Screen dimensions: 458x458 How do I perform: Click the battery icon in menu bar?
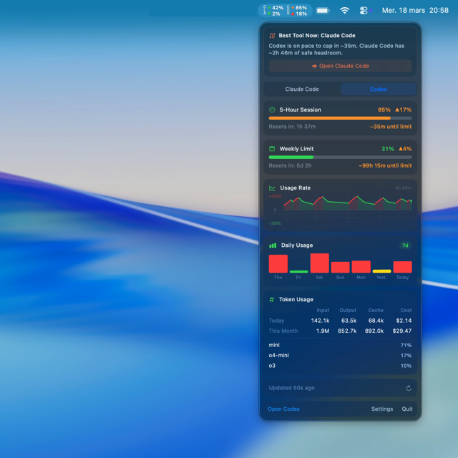pyautogui.click(x=323, y=11)
